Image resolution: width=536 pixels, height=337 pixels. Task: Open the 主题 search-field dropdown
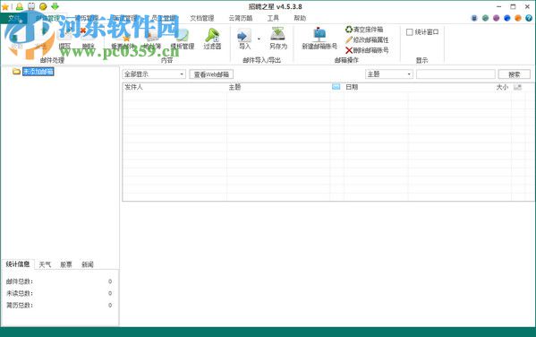tap(389, 74)
